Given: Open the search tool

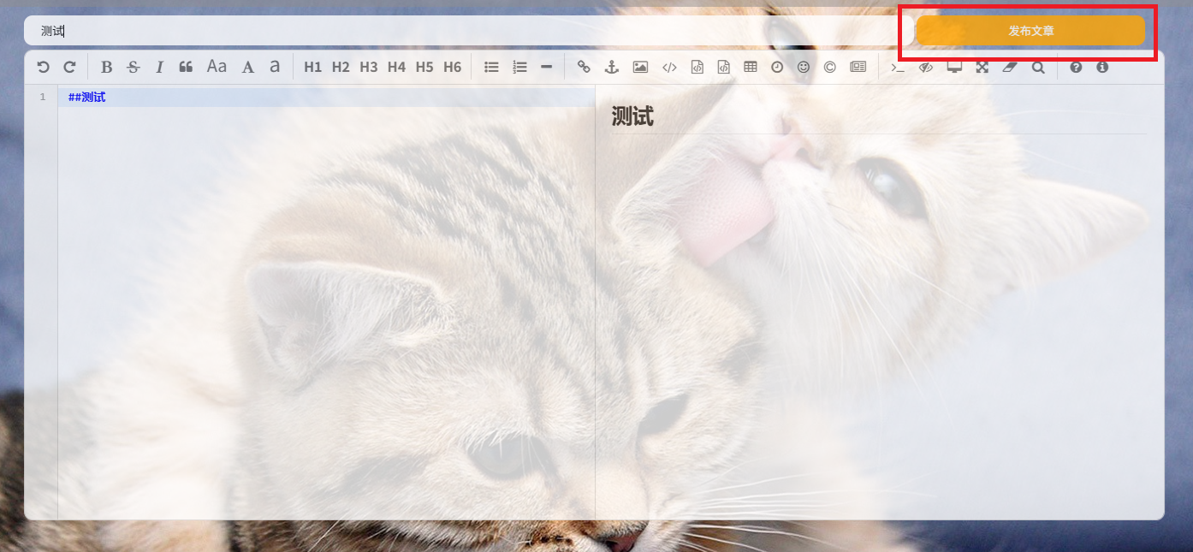Looking at the screenshot, I should pos(1038,67).
